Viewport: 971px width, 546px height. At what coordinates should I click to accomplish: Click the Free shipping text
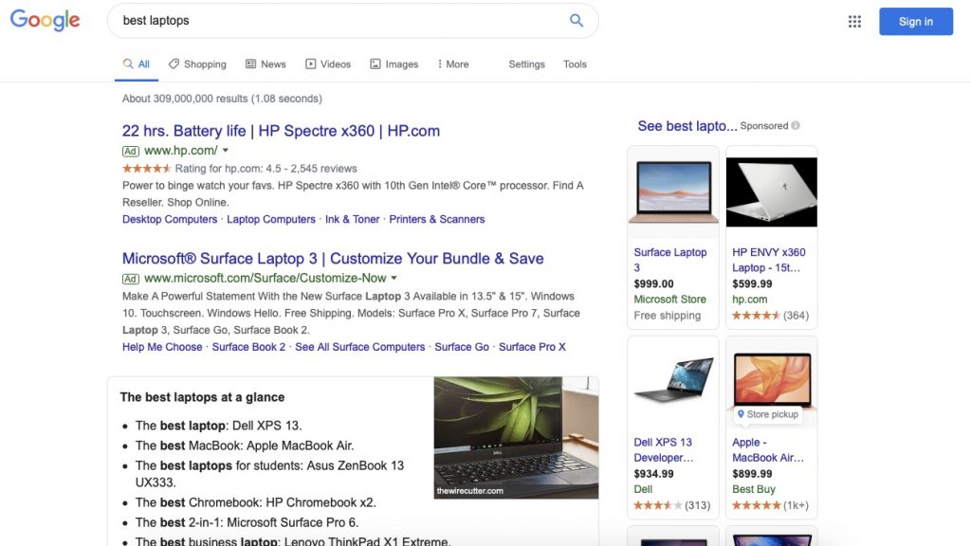click(667, 315)
